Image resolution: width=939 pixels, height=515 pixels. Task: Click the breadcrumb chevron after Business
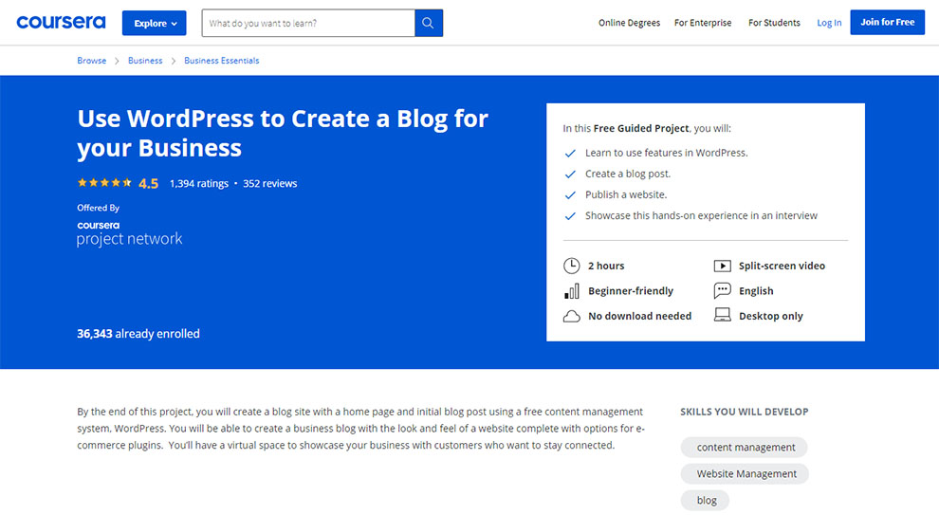pos(173,61)
